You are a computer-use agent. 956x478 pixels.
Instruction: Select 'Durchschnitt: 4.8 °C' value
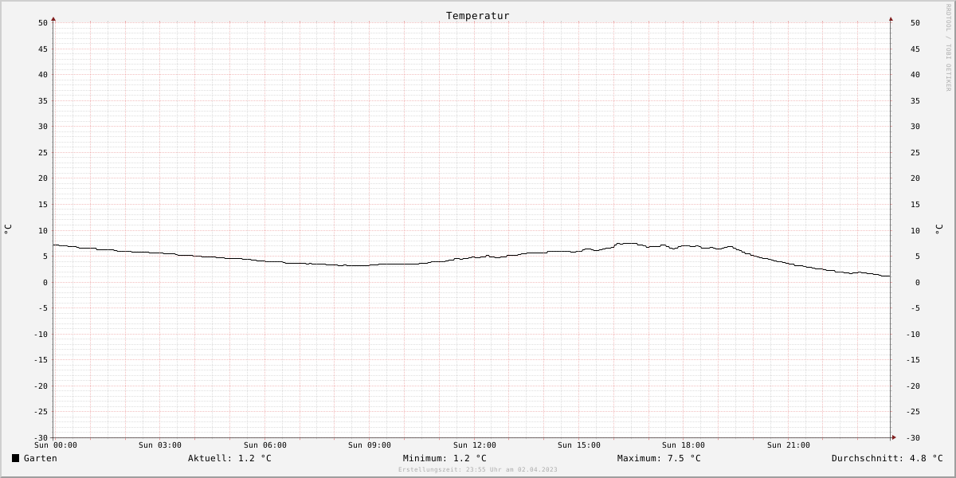887,458
